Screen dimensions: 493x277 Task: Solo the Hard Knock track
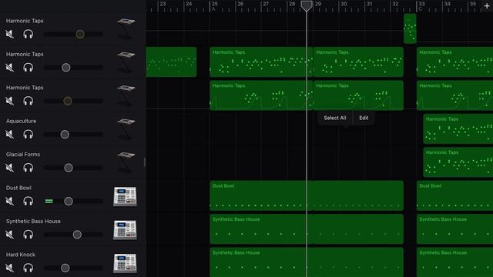coord(29,268)
